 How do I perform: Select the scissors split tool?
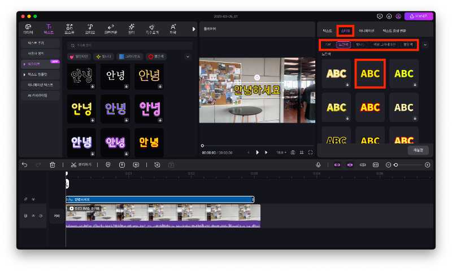[73, 165]
